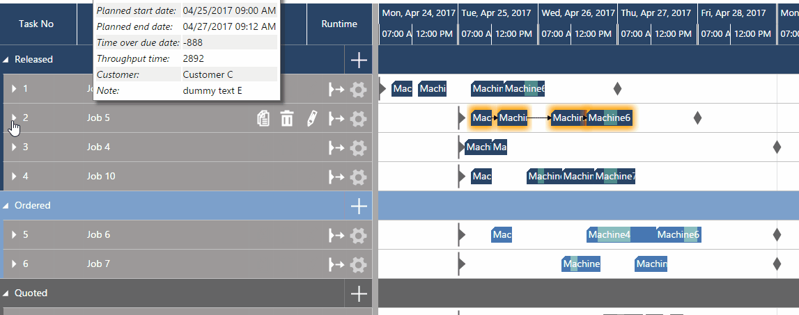Delete Job 5 with the trash icon
This screenshot has height=315, width=799.
(x=288, y=119)
